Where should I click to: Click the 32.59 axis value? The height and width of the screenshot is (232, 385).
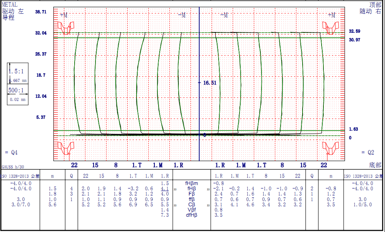tap(354, 31)
